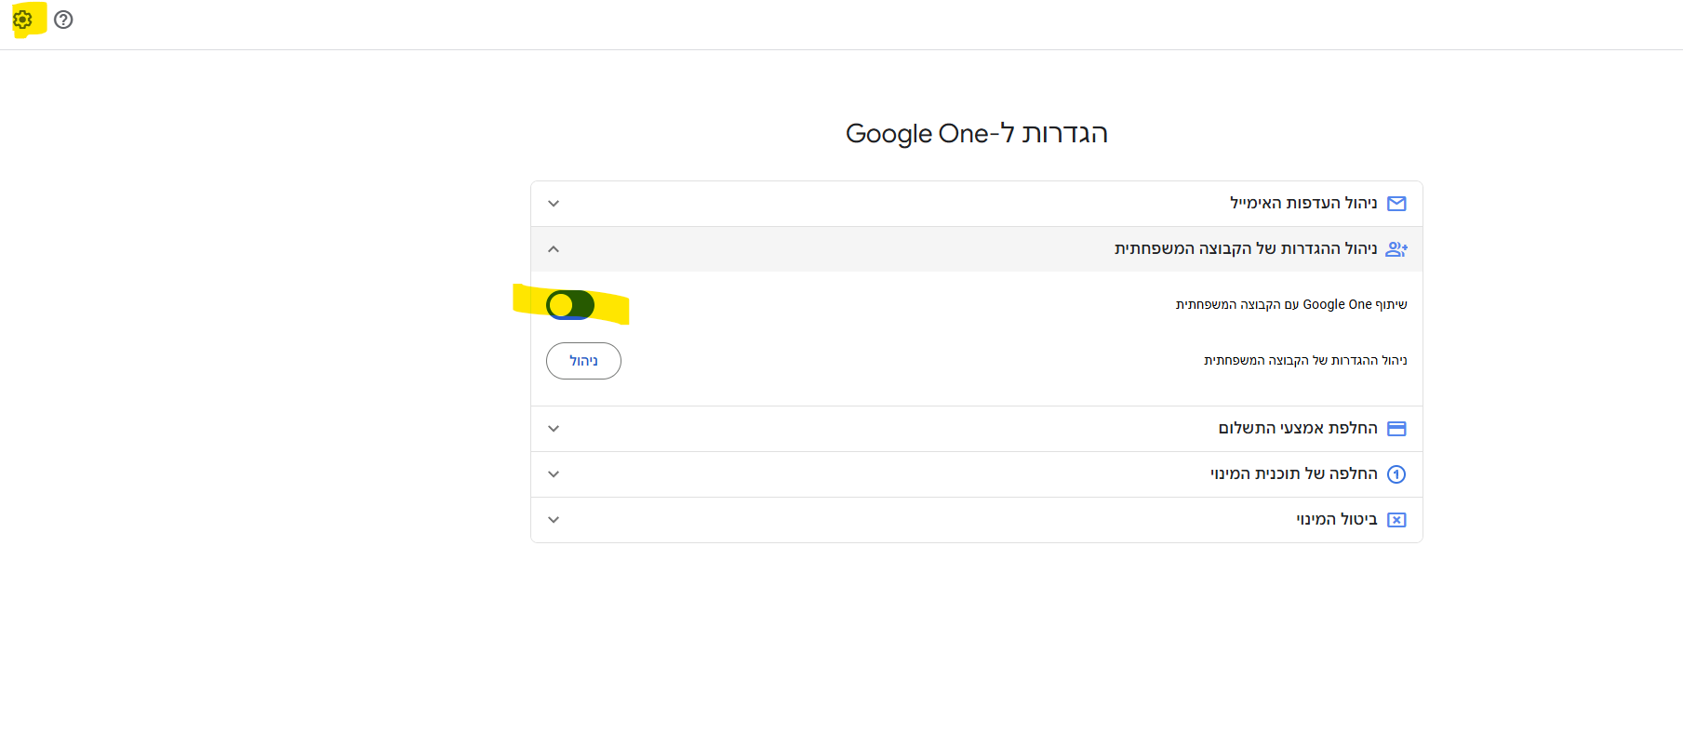
Task: Click the family sharing label text
Action: (x=1290, y=304)
